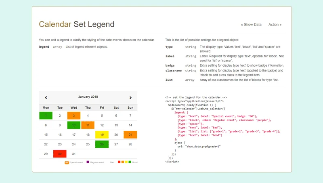This screenshot has width=323, height=183.
Task: Select green date 10 on calendar
Action: tap(74, 125)
